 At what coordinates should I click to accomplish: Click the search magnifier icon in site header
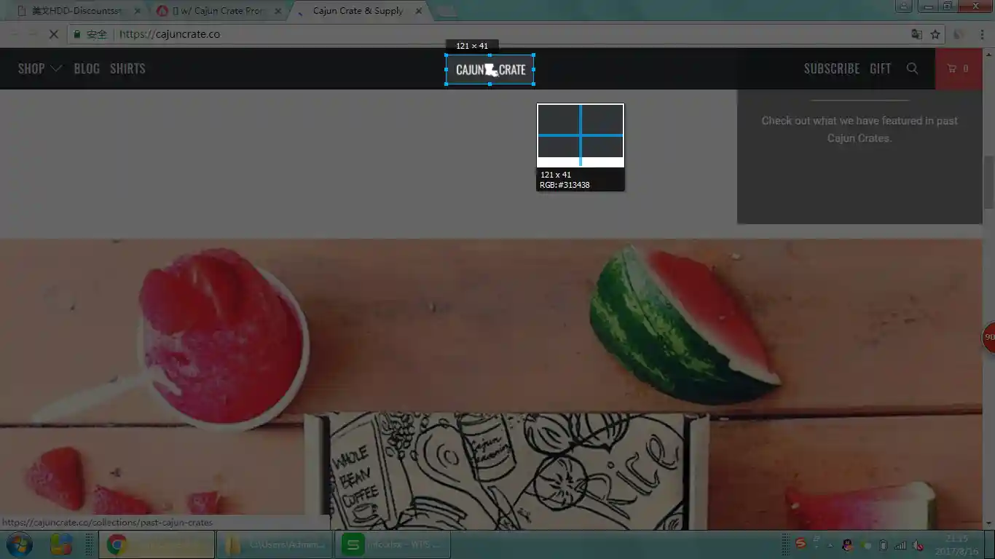point(912,68)
